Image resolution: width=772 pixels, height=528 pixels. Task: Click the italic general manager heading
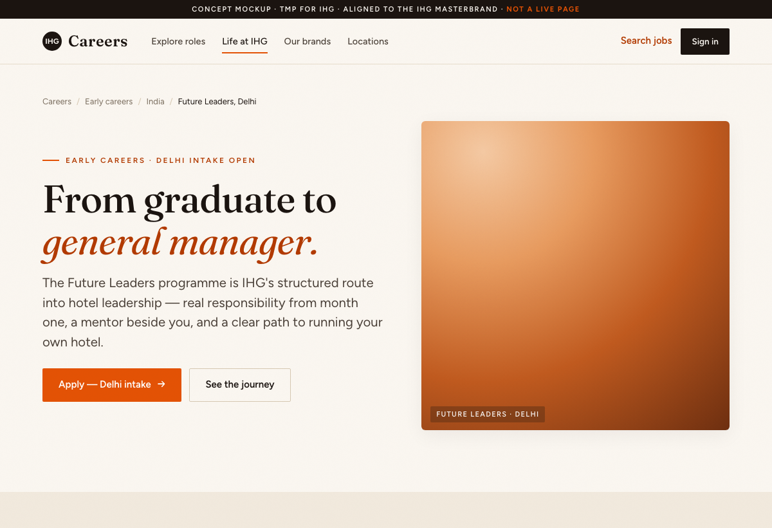tap(181, 244)
